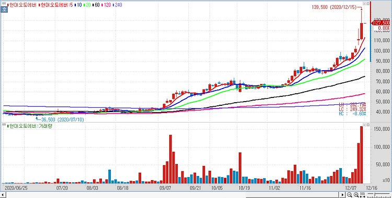Click the tall red candlestick at the 139,500 peak
Image resolution: width=392 pixels, height=198 pixels.
point(361,31)
